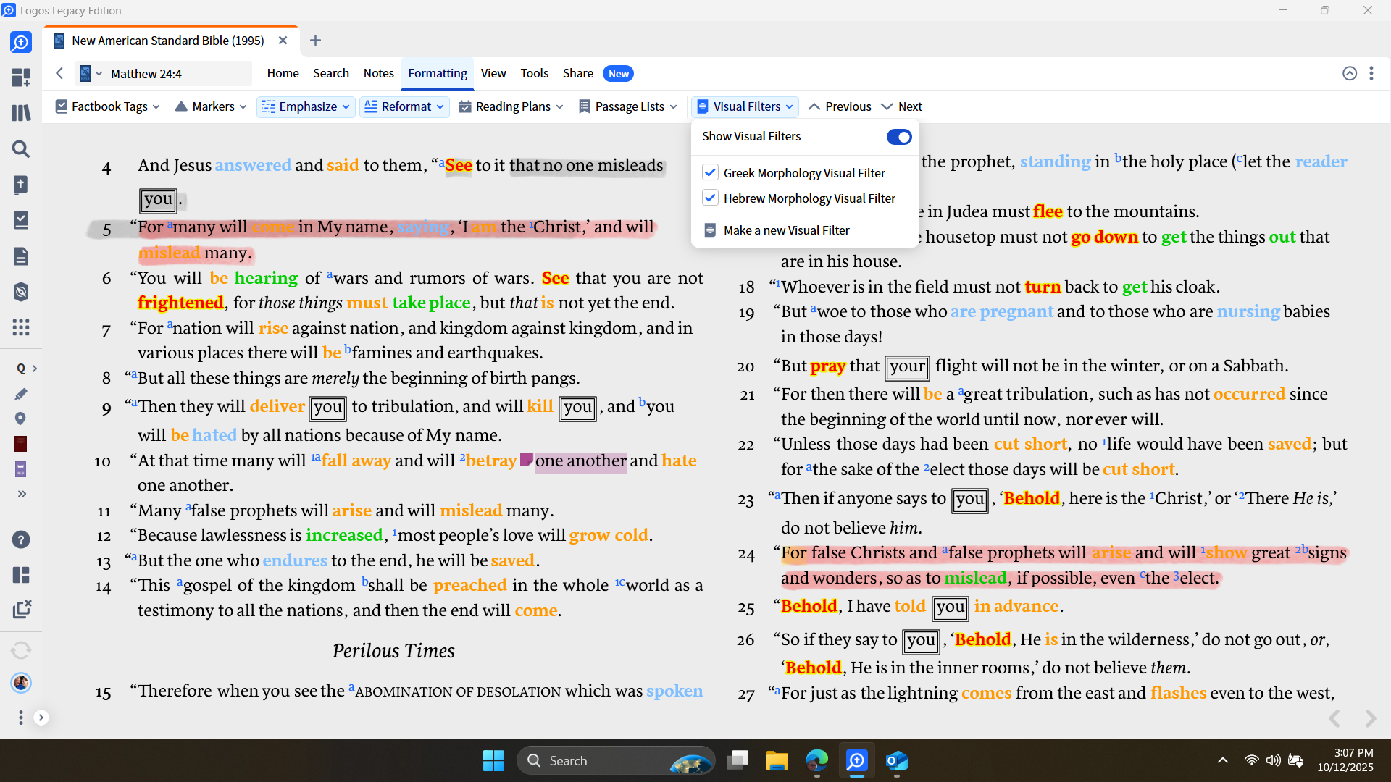The image size is (1391, 782).
Task: Click the sidebar Search magnifier icon
Action: (x=21, y=149)
